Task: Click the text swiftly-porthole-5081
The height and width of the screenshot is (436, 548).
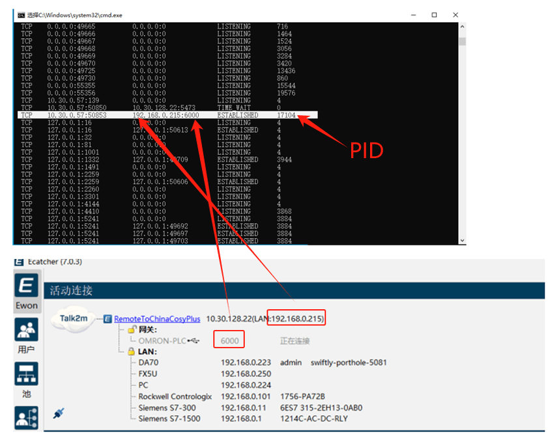Action: point(349,362)
